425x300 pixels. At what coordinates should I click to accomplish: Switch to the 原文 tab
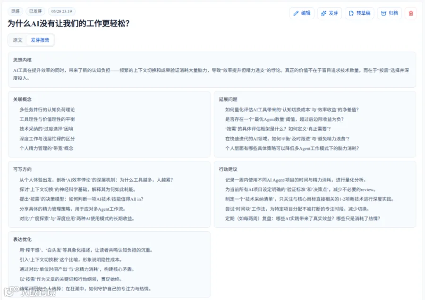click(x=17, y=40)
